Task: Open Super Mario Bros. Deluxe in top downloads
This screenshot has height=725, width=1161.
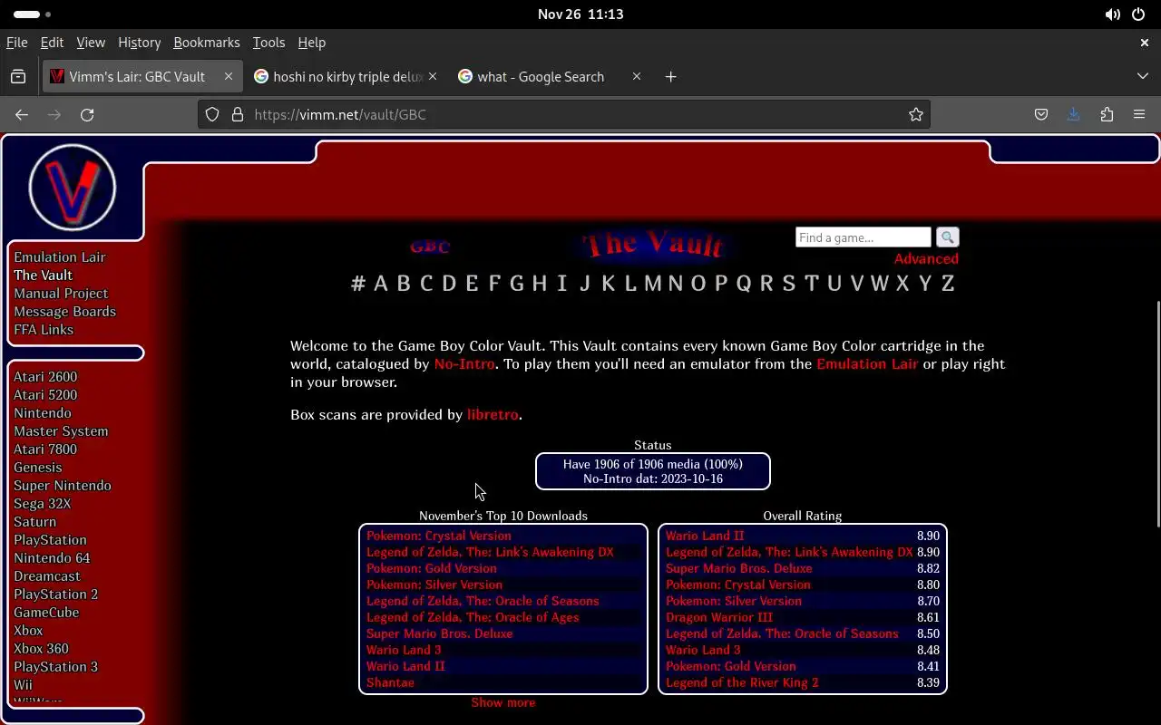Action: click(440, 633)
